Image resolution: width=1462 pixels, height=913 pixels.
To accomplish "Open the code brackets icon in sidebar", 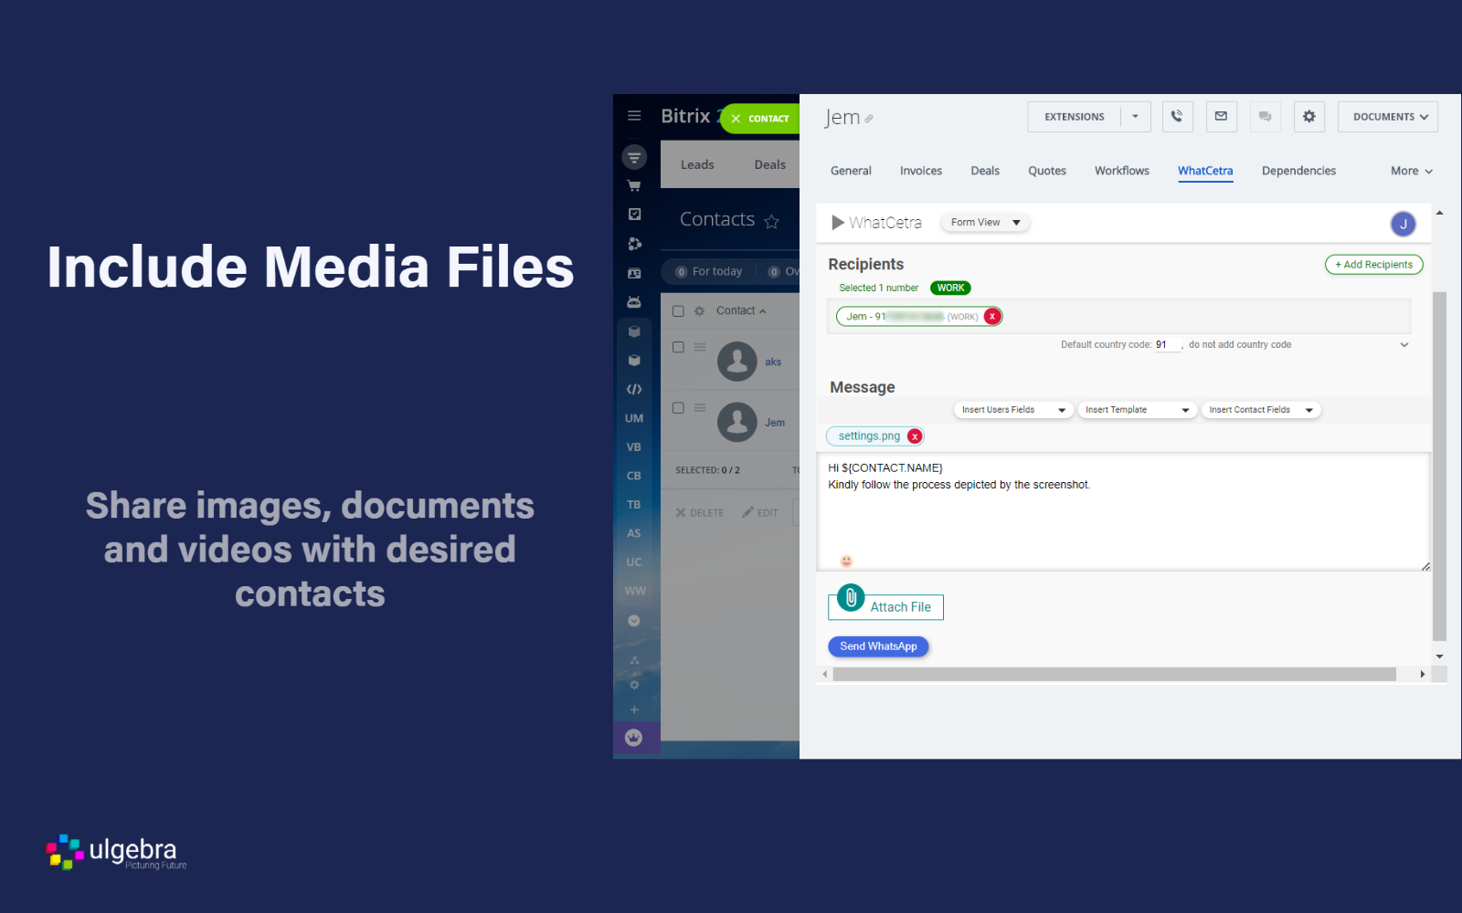I will (x=634, y=389).
